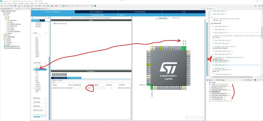Screen dimensions: 263x121
Task: Open the Refactor menu
Action: (x=15, y=3)
